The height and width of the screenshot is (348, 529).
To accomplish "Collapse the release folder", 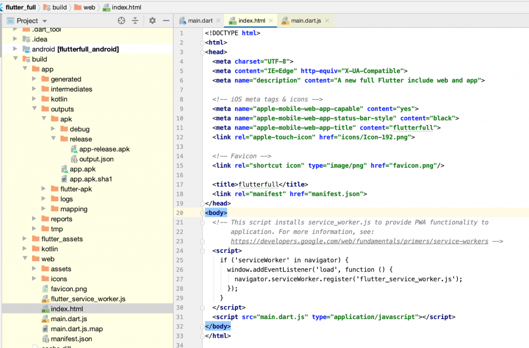I will pyautogui.click(x=53, y=138).
